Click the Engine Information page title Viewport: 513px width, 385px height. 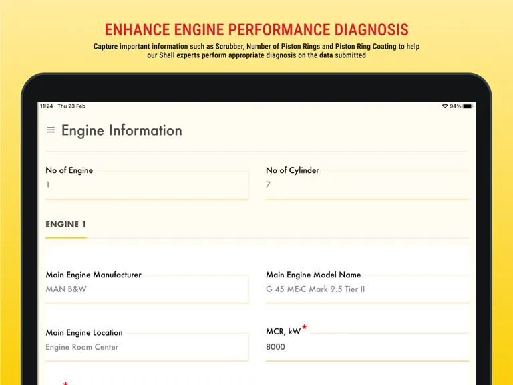tap(122, 130)
